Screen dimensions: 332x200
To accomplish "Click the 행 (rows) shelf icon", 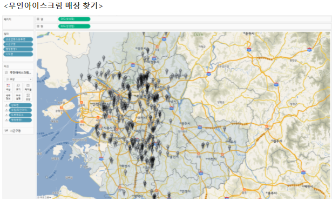I will [38, 26].
